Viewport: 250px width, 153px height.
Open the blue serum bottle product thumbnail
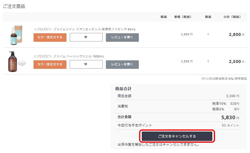pyautogui.click(x=16, y=35)
